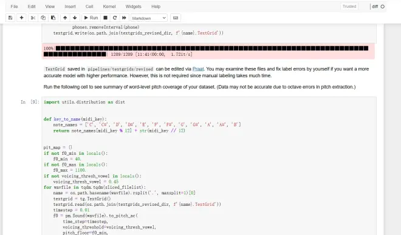Screen dimensions: 401x235
Task: Copy selected cells icon
Action: 43,18
